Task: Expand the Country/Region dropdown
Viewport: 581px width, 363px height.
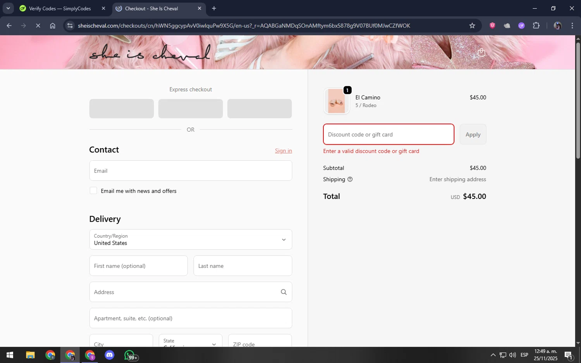Action: (x=191, y=240)
